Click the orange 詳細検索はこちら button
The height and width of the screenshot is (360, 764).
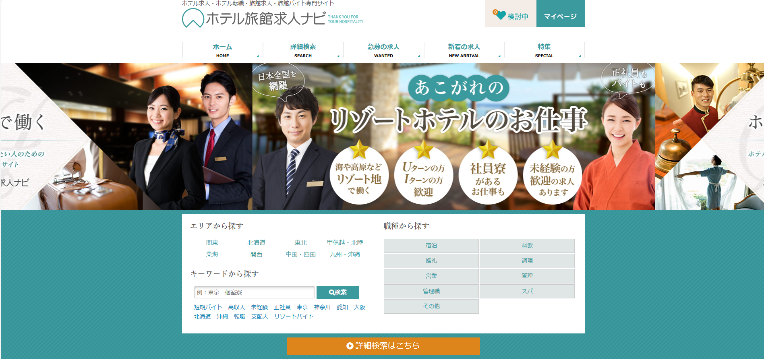pos(383,346)
